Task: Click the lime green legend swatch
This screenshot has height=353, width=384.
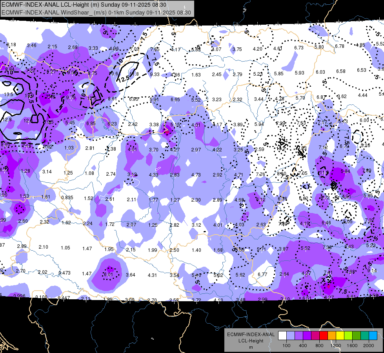Action: [348, 336]
